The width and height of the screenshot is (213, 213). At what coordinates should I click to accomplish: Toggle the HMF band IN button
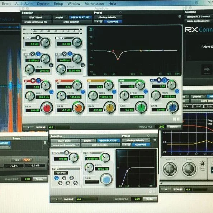(146, 91)
